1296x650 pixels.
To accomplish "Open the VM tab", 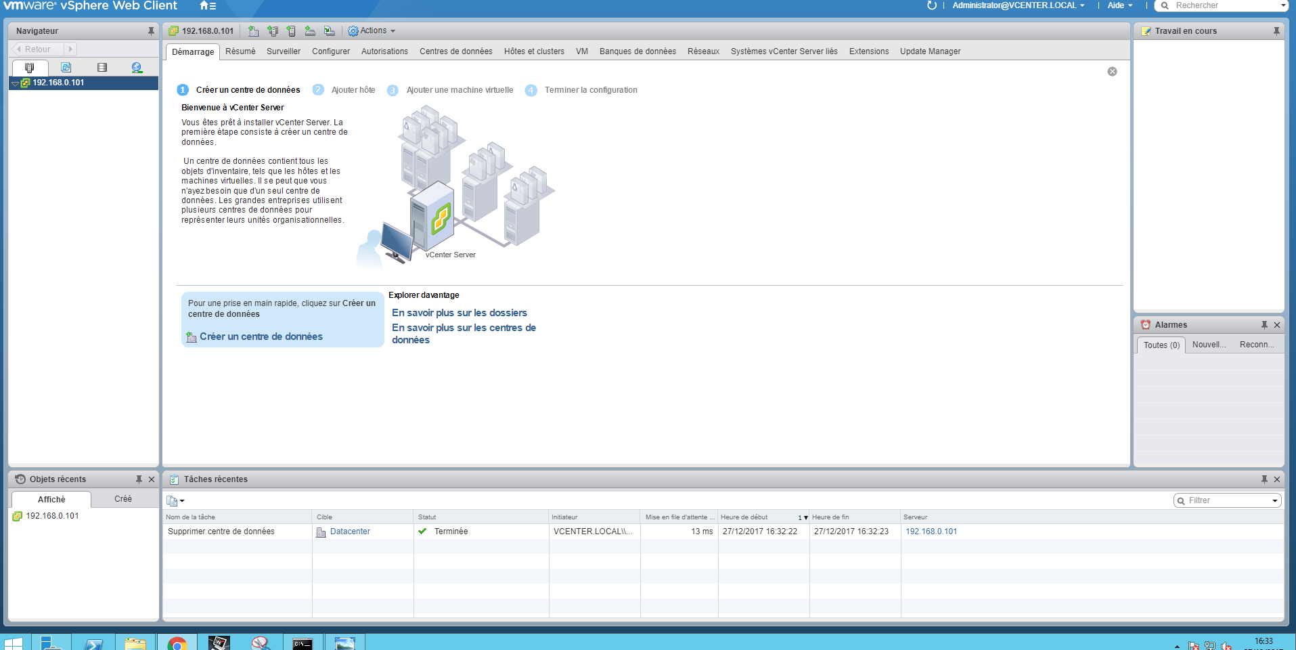I will pos(582,51).
